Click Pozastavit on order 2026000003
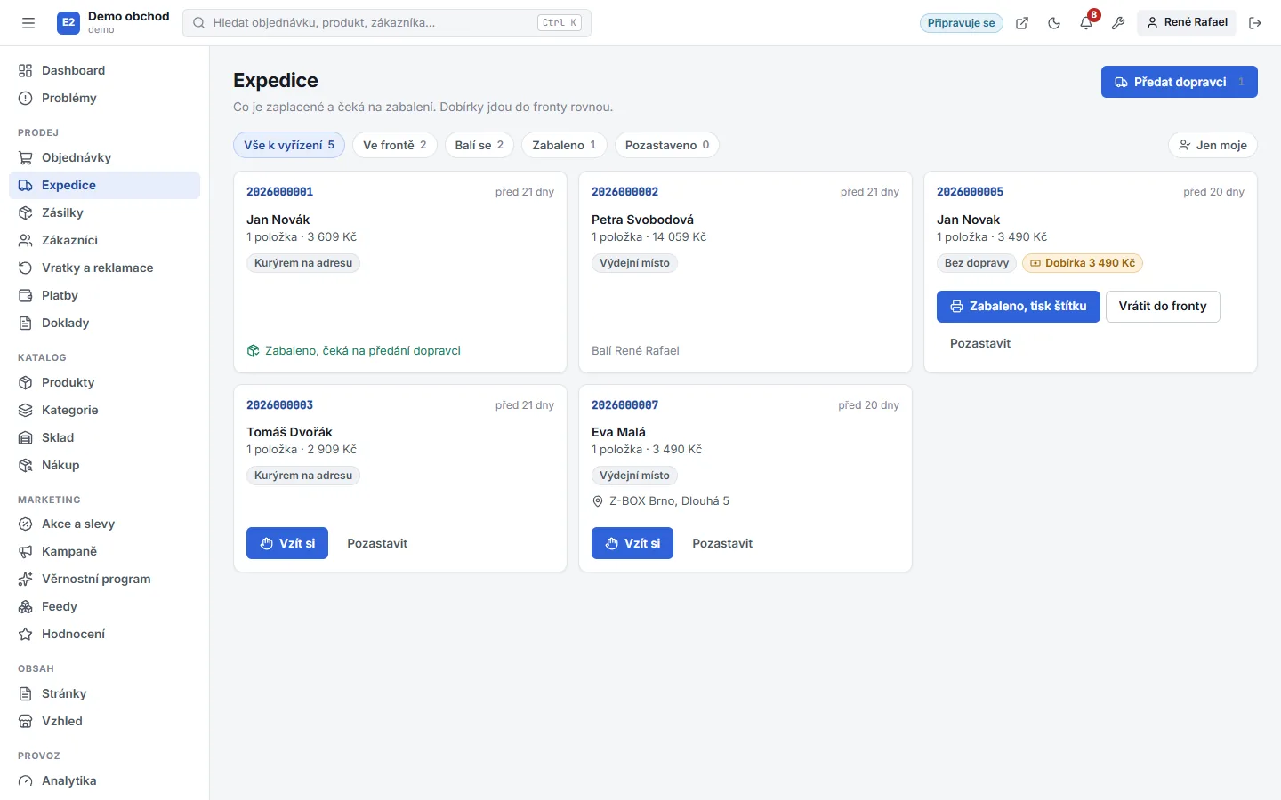 coord(377,543)
